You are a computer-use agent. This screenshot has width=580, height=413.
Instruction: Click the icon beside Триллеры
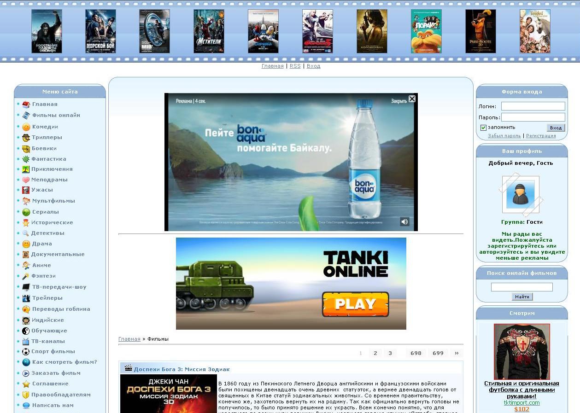pyautogui.click(x=26, y=138)
